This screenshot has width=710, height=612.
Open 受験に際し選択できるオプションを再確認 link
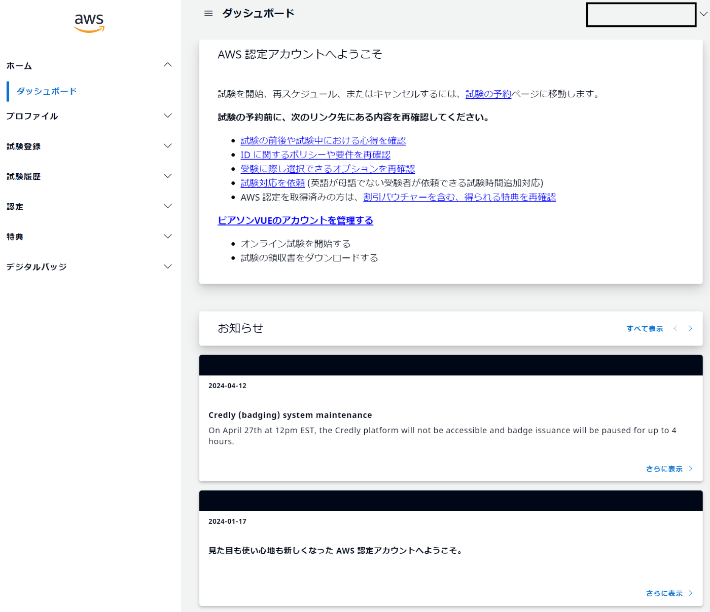click(328, 169)
